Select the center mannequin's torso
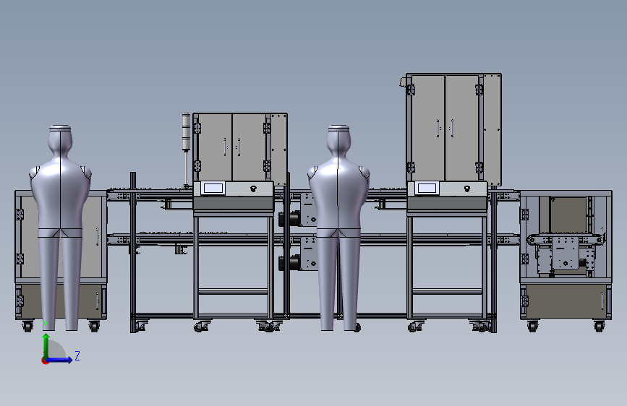 (338, 192)
